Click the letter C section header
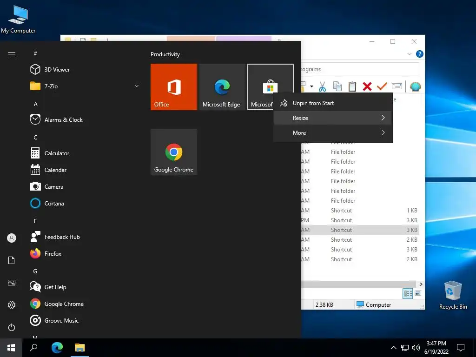Image resolution: width=476 pixels, height=357 pixels. pyautogui.click(x=35, y=137)
